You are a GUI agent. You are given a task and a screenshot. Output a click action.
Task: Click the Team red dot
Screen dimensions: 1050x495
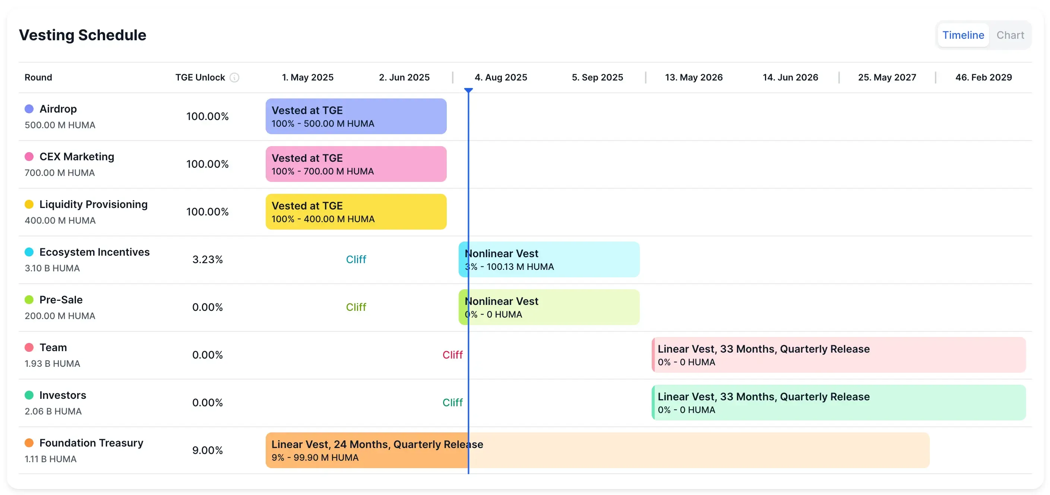(x=29, y=347)
